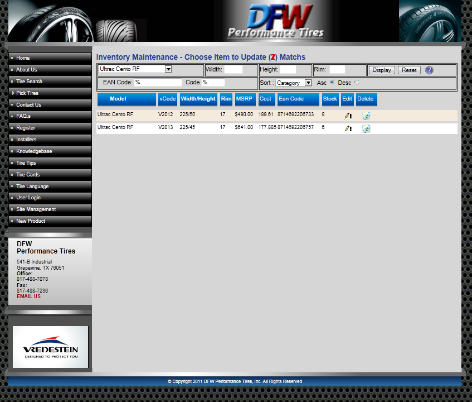Sort by the Model column header

pos(126,99)
